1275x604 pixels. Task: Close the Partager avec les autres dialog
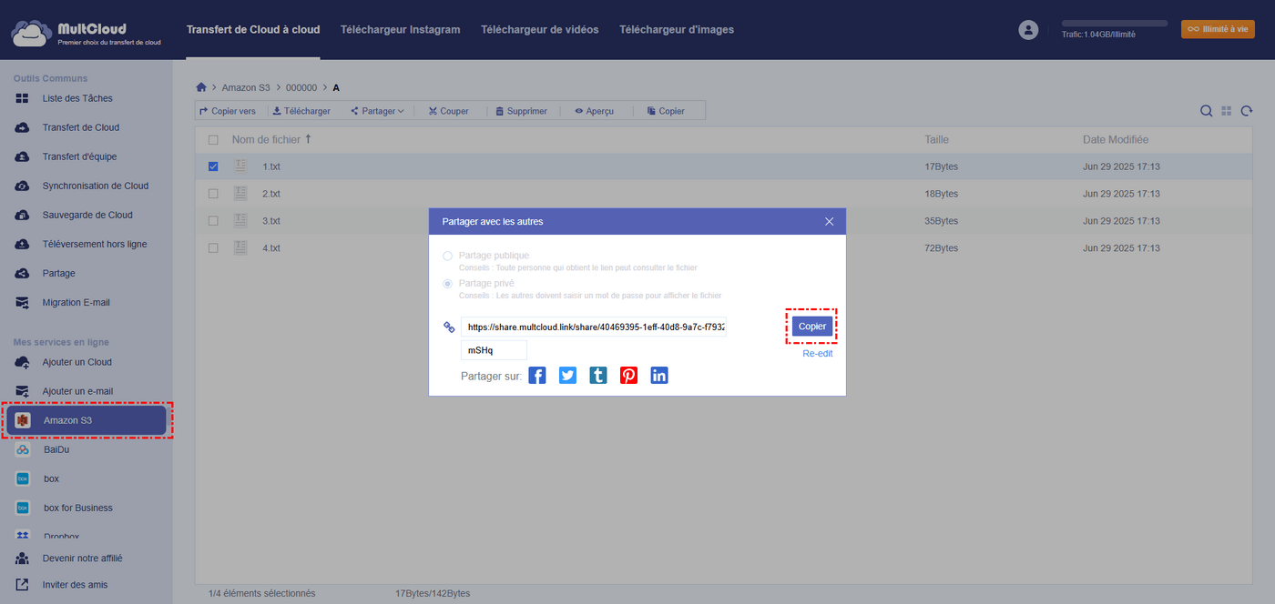pos(830,221)
